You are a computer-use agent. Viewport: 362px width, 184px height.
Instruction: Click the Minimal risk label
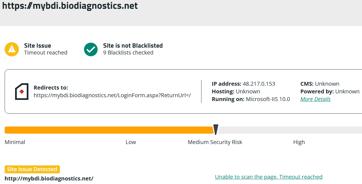point(15,142)
